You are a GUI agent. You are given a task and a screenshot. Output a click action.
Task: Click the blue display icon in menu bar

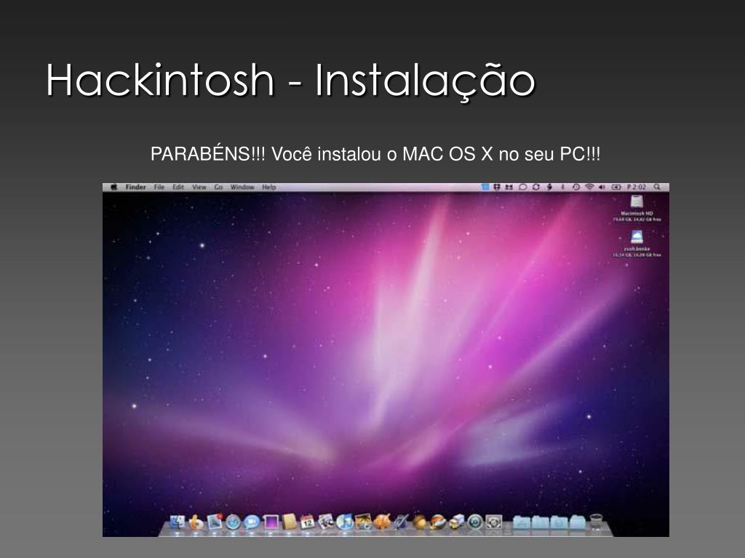click(x=485, y=187)
